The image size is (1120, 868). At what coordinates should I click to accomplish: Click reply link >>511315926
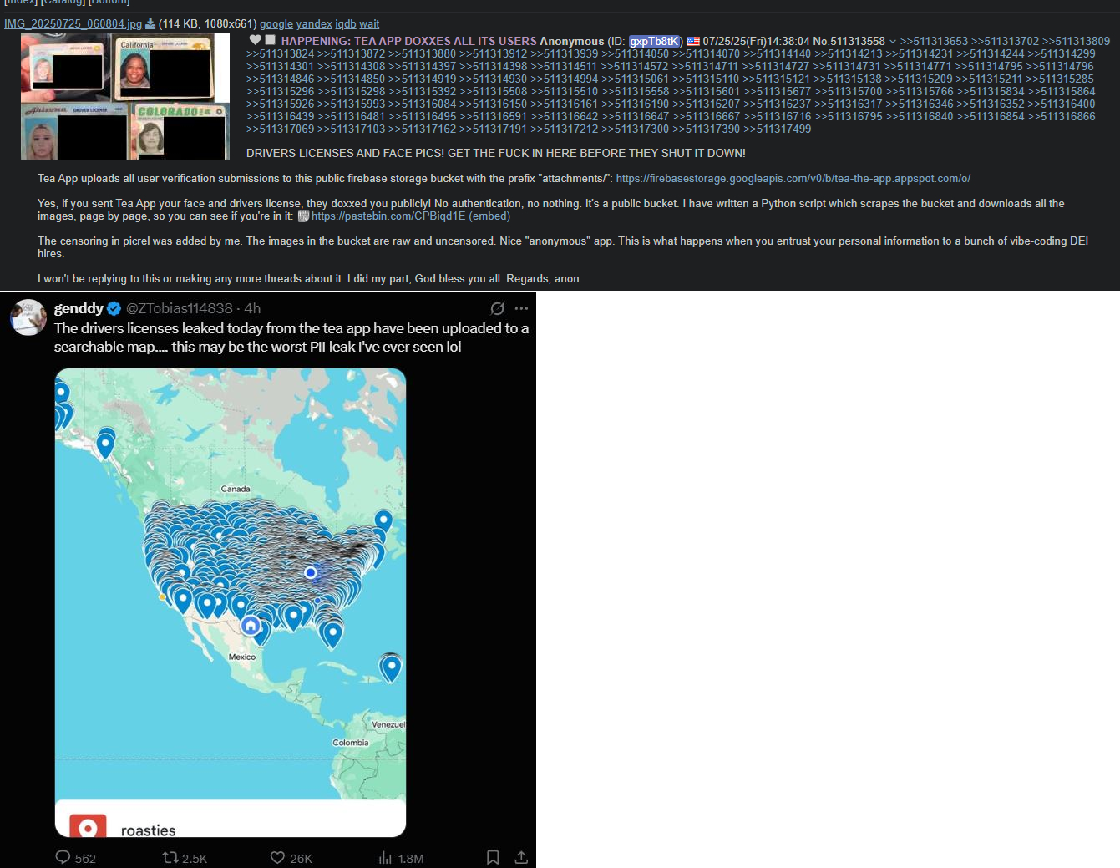(281, 104)
